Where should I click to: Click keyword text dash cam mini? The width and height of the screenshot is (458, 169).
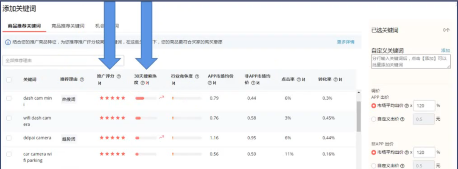click(x=37, y=101)
